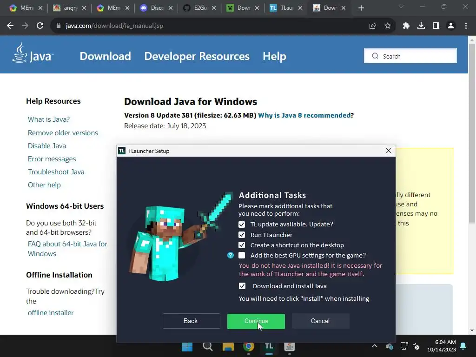Open 'Why is Java 8 recommended' link

click(304, 115)
